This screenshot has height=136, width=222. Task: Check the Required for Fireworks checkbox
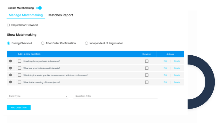coord(8,25)
